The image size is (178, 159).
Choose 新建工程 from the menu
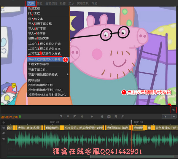coord(48,8)
